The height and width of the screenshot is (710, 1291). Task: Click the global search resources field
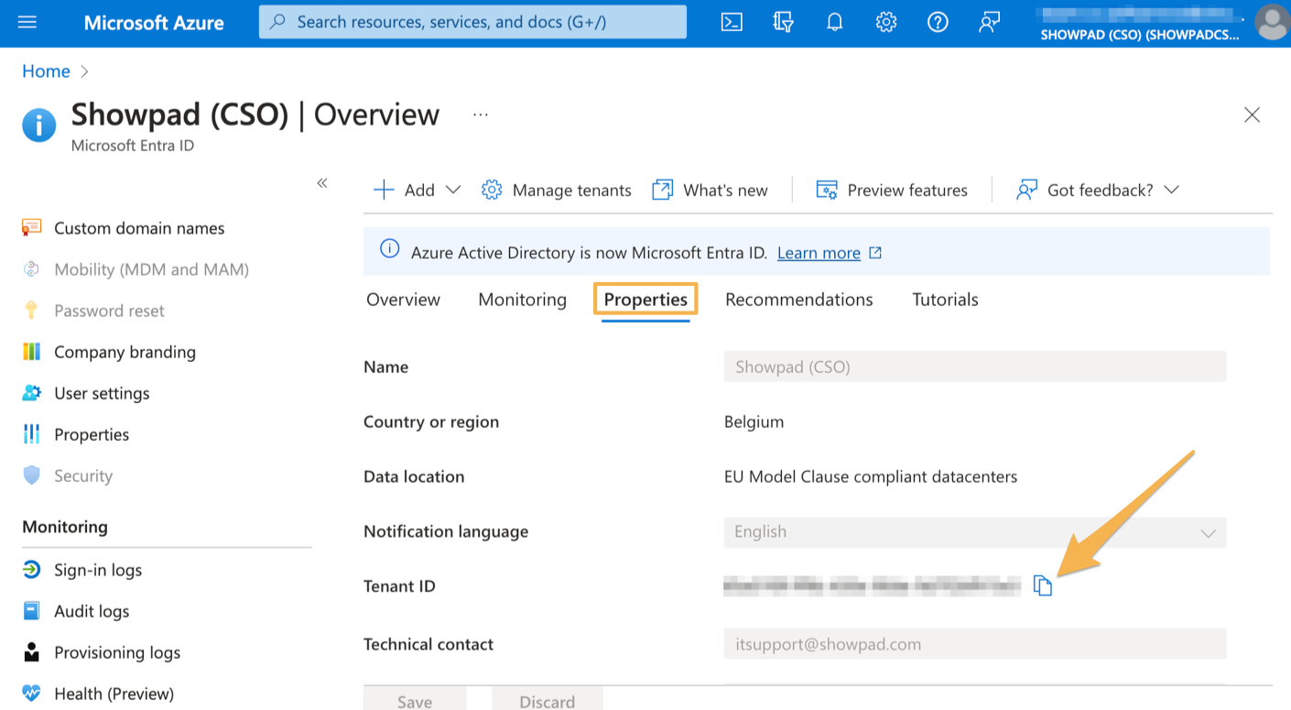pos(472,22)
